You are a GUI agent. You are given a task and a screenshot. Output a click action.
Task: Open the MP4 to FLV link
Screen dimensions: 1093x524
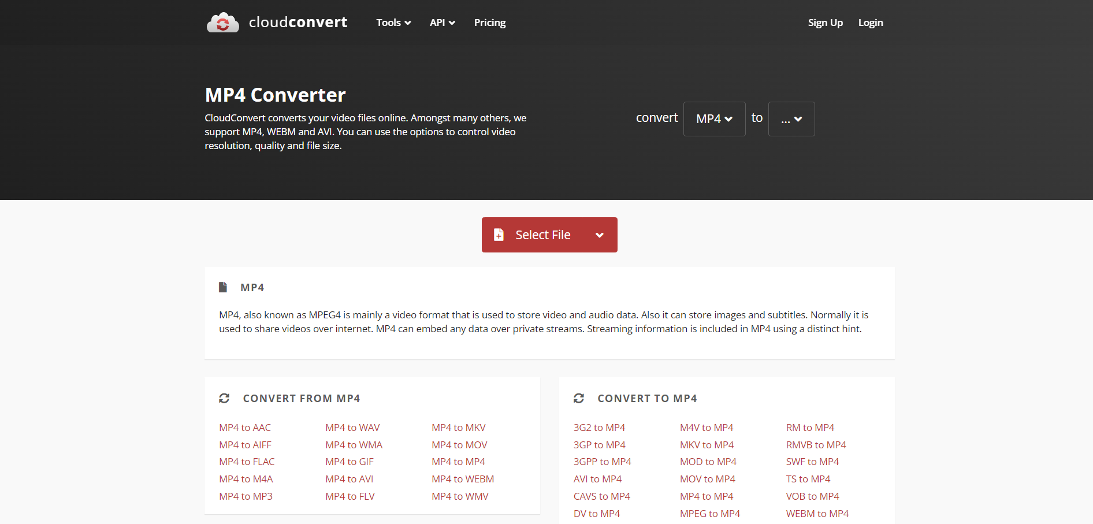(350, 496)
